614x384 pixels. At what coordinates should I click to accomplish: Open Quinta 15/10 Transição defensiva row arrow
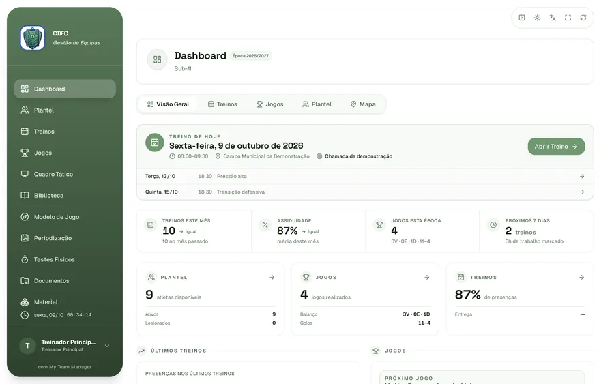[x=582, y=192]
